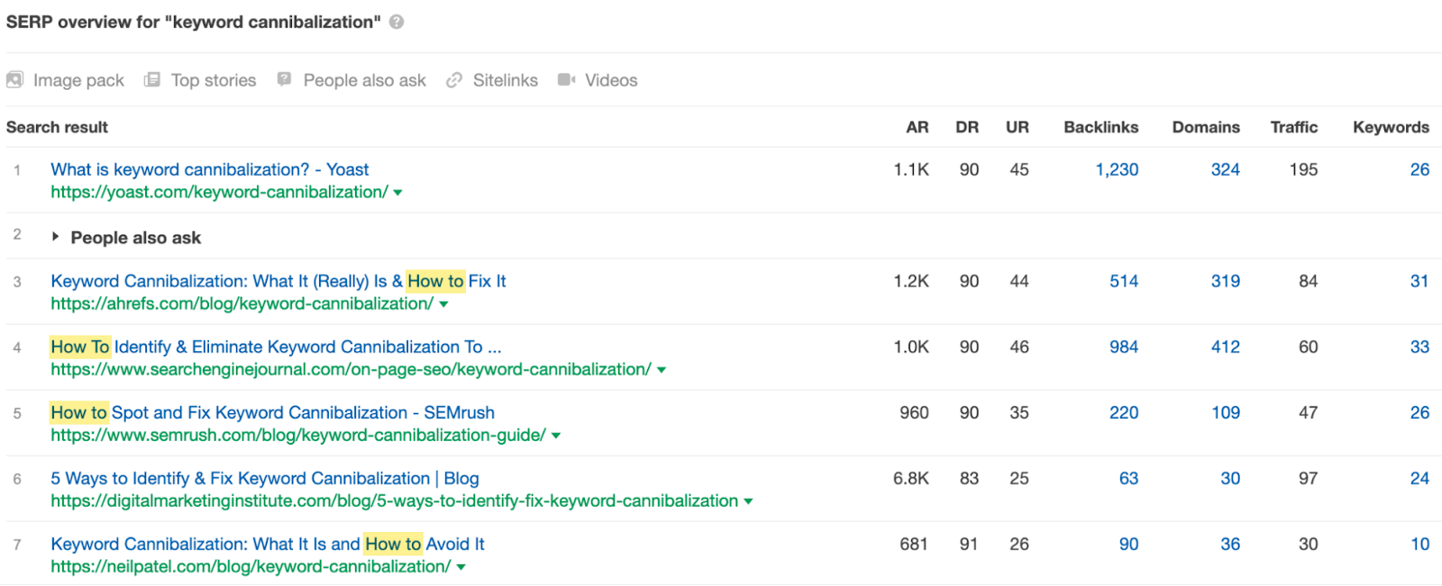This screenshot has height=586, width=1442.
Task: Open the searchenginejournal.com URL dropdown
Action: (661, 369)
